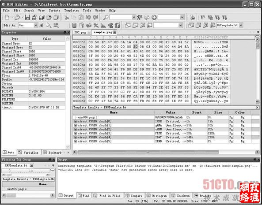This screenshot has height=205, width=262.
Task: Open the Compare output tab
Action: coord(134,196)
